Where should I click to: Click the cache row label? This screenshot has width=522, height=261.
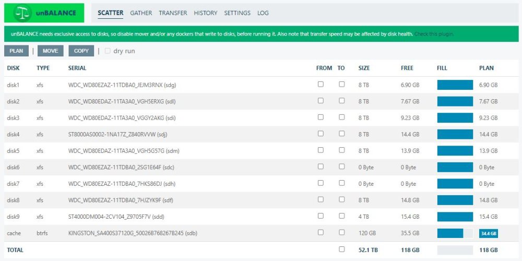[x=14, y=233]
